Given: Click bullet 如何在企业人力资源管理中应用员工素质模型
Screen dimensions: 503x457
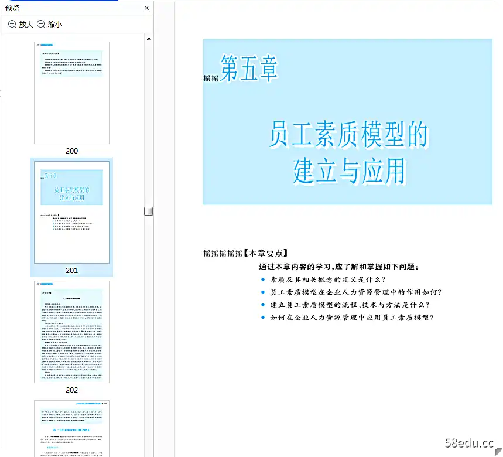Looking at the screenshot, I should pyautogui.click(x=352, y=318).
